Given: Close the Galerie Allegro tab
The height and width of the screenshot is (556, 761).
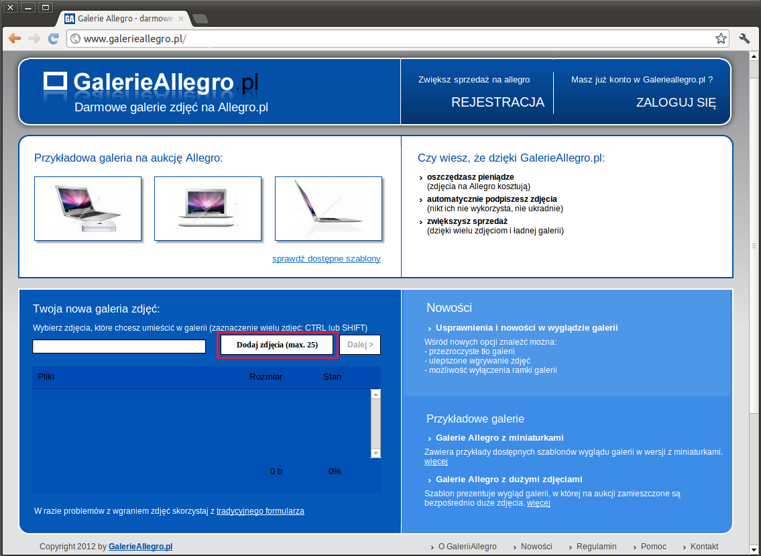Looking at the screenshot, I should pos(181,19).
